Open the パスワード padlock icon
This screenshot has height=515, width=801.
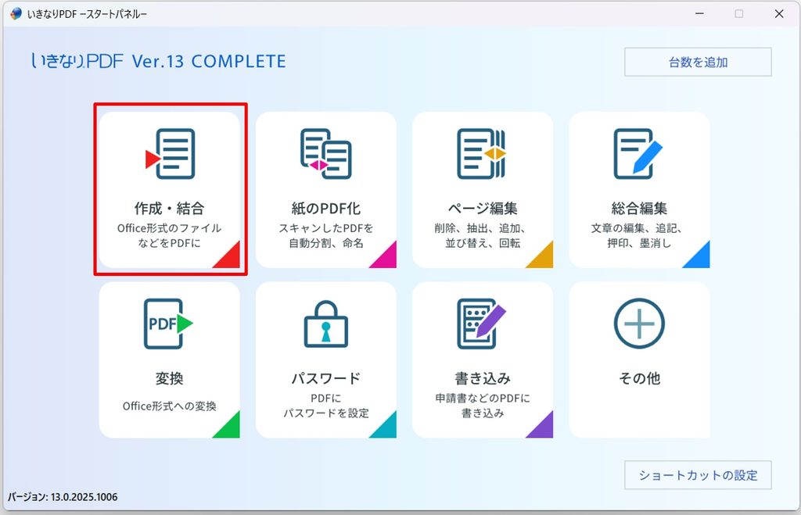pos(326,324)
